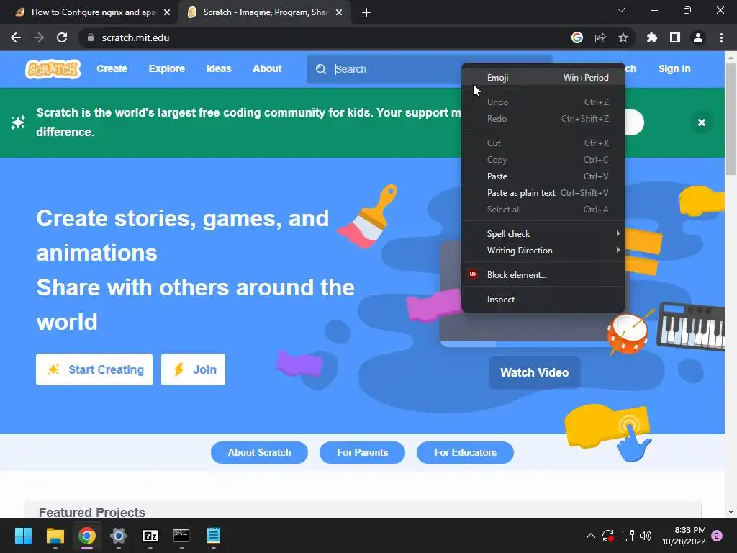737x553 pixels.
Task: Toggle the browser side panel
Action: (x=675, y=37)
